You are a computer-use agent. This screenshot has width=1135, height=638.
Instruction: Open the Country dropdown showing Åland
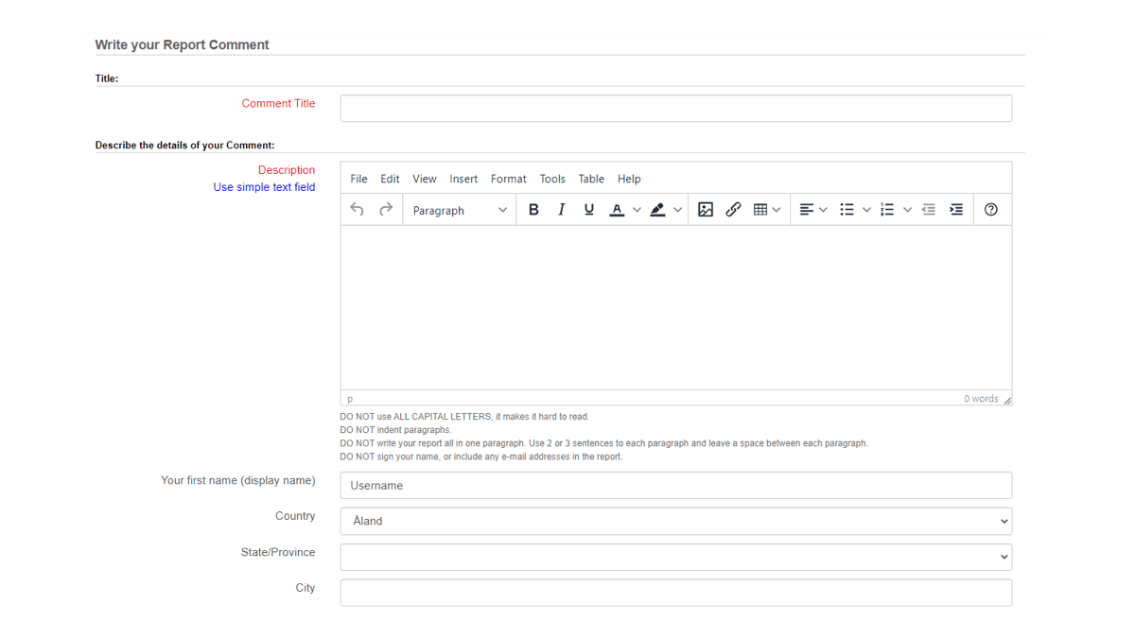[675, 521]
